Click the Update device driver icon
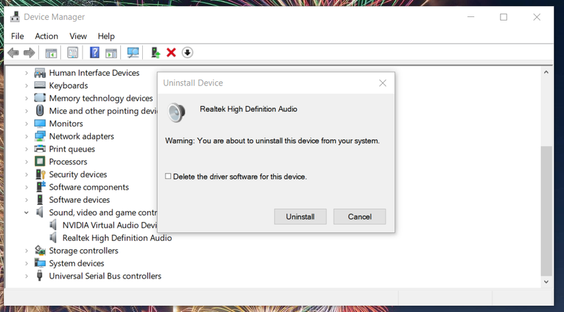 tap(155, 53)
